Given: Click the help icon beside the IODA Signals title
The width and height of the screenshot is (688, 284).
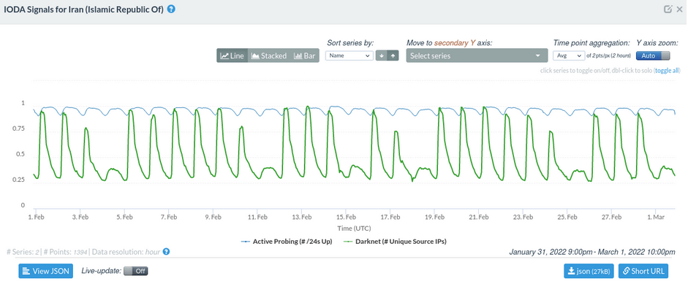Looking at the screenshot, I should [x=172, y=9].
